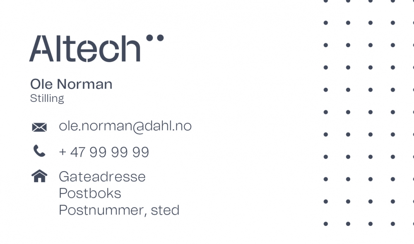Click the word Postnummer

tap(100, 210)
